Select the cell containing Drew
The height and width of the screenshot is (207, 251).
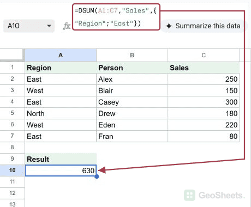pyautogui.click(x=132, y=113)
